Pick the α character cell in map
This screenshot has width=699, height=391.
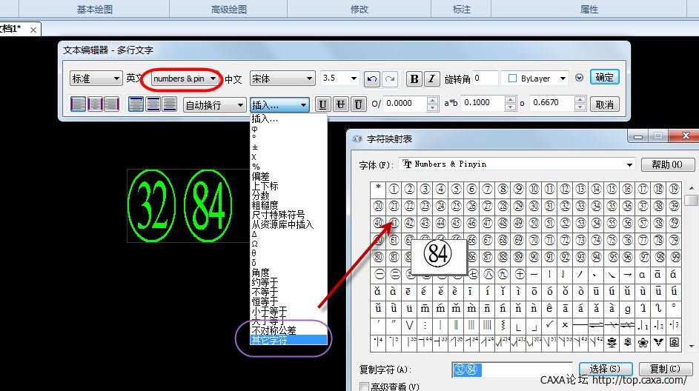coord(642,274)
